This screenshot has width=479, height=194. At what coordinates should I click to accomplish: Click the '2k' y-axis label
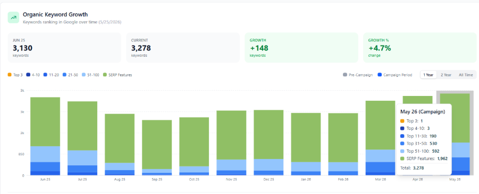[x=22, y=133]
